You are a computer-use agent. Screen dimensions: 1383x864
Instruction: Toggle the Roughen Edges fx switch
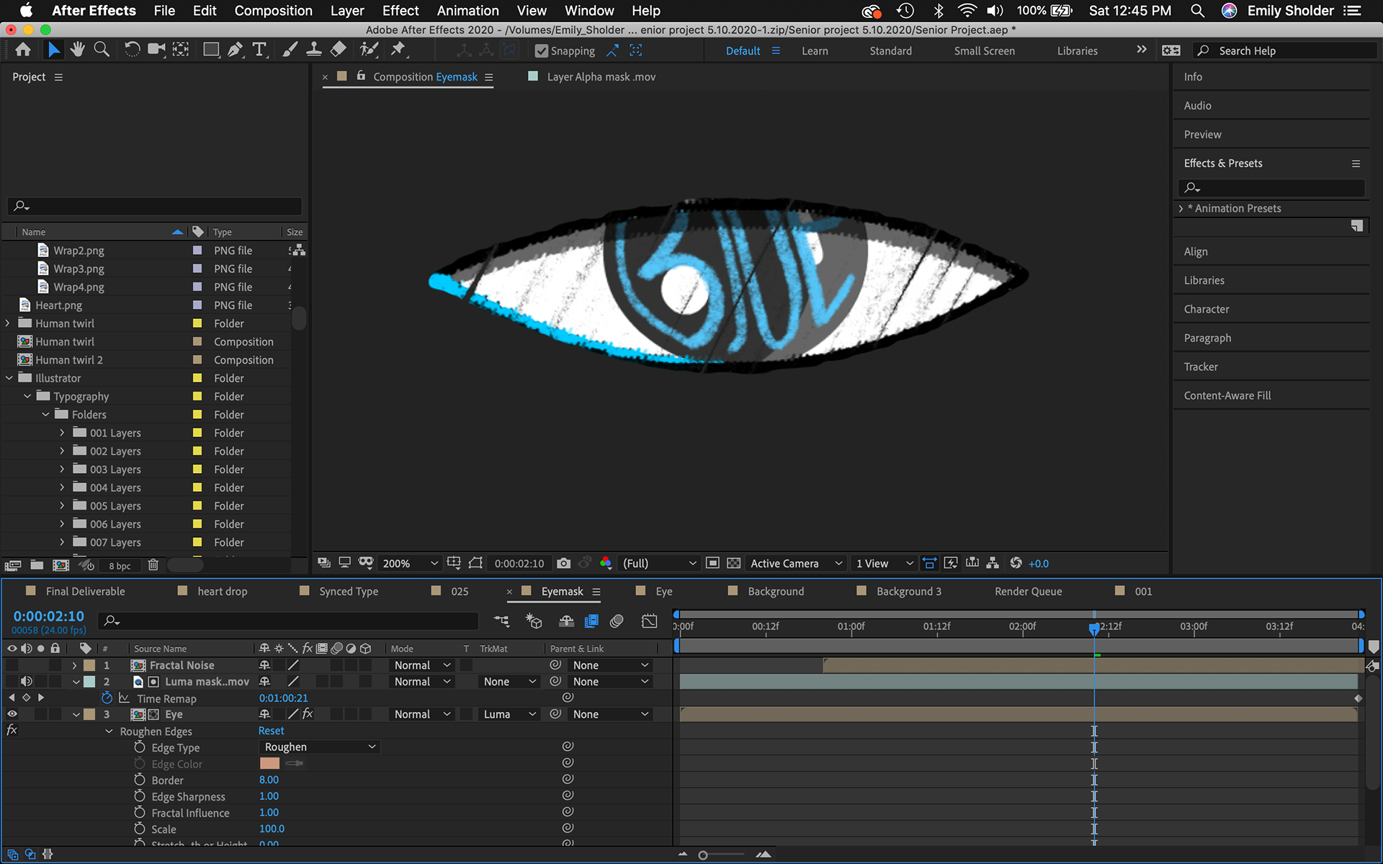click(12, 730)
